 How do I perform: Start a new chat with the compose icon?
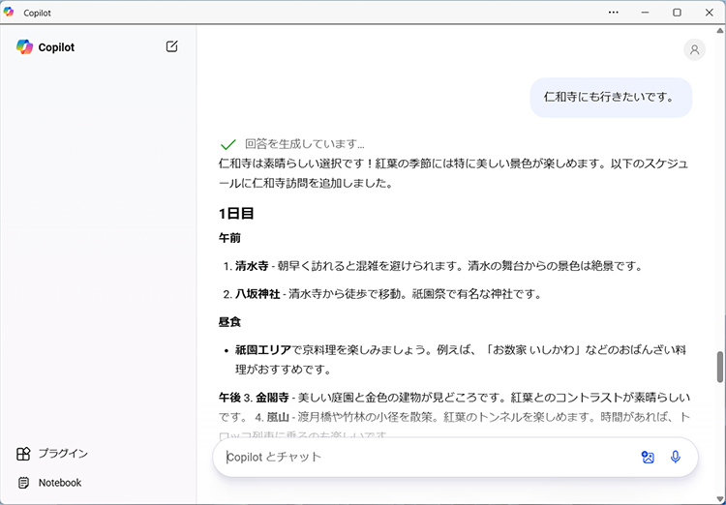pos(172,46)
